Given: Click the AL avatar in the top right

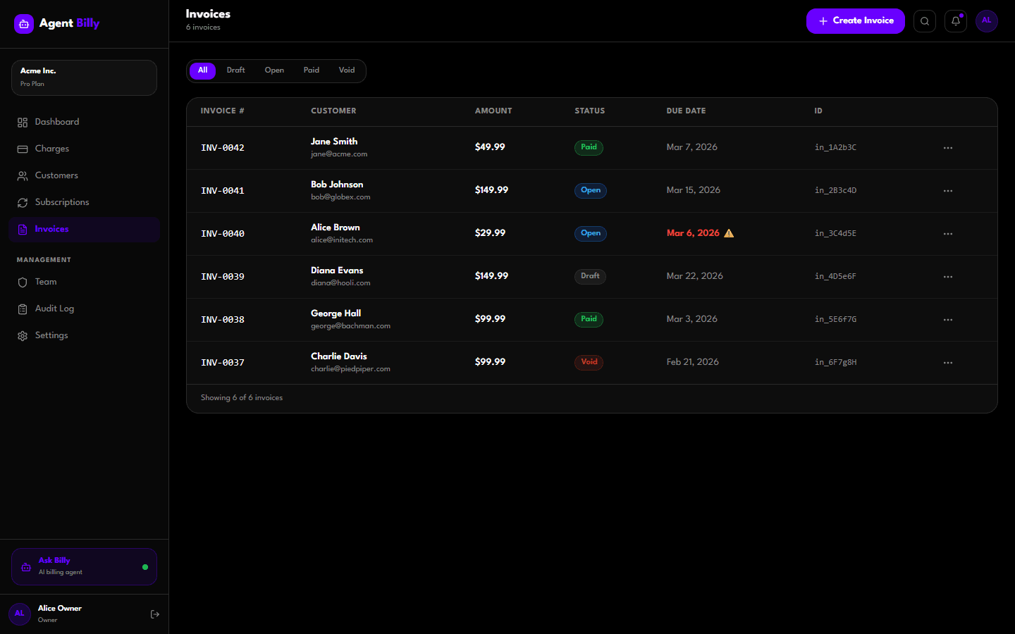Looking at the screenshot, I should tap(986, 21).
